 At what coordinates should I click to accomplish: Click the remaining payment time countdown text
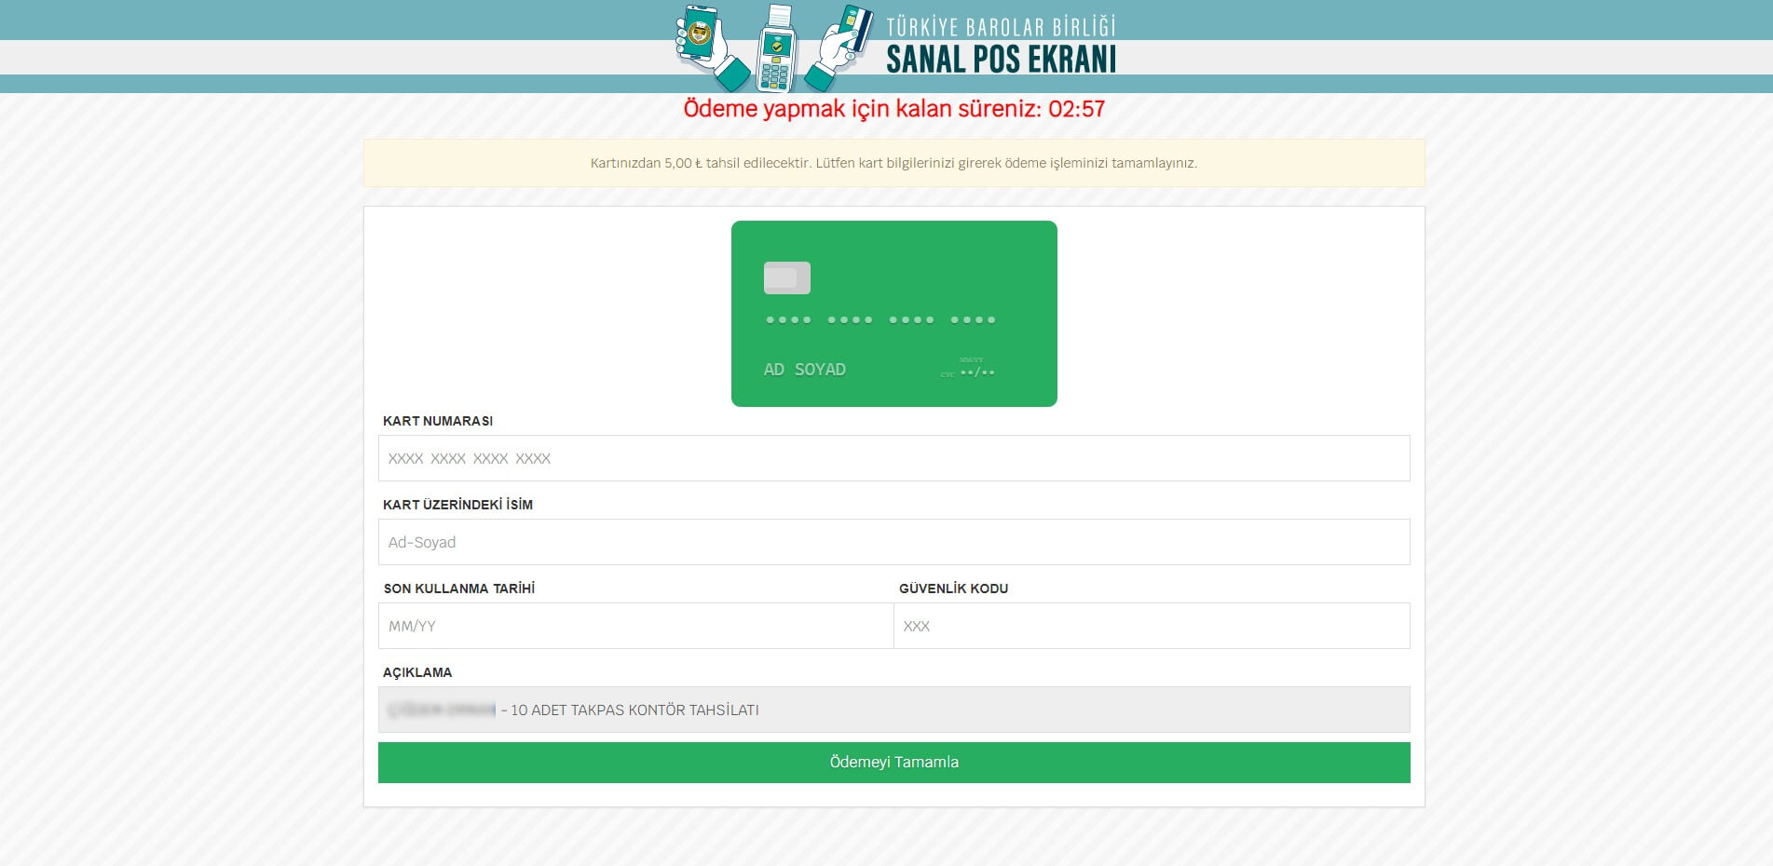[x=893, y=109]
